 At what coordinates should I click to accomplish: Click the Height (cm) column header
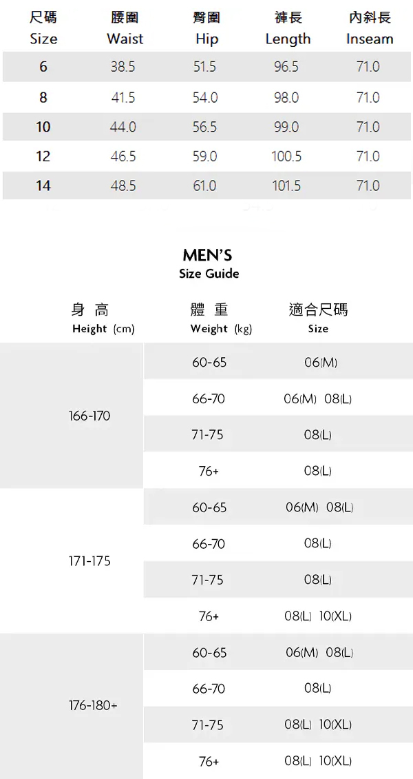point(103,318)
